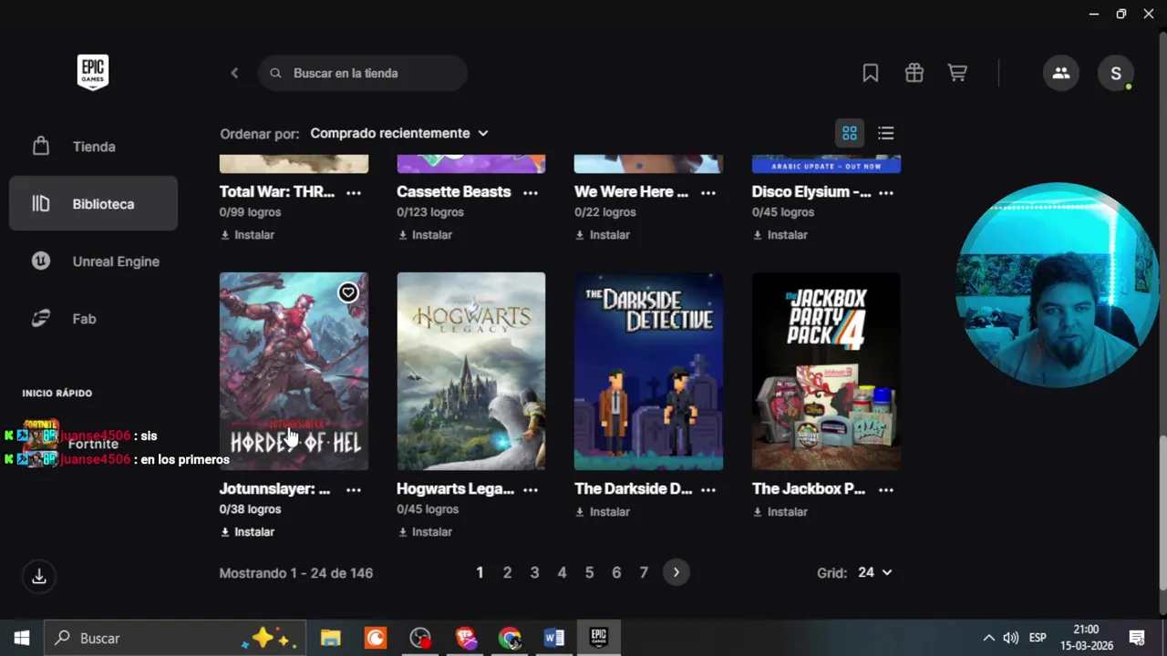Install Jotunnslayer game
The width and height of the screenshot is (1167, 656).
[x=247, y=532]
